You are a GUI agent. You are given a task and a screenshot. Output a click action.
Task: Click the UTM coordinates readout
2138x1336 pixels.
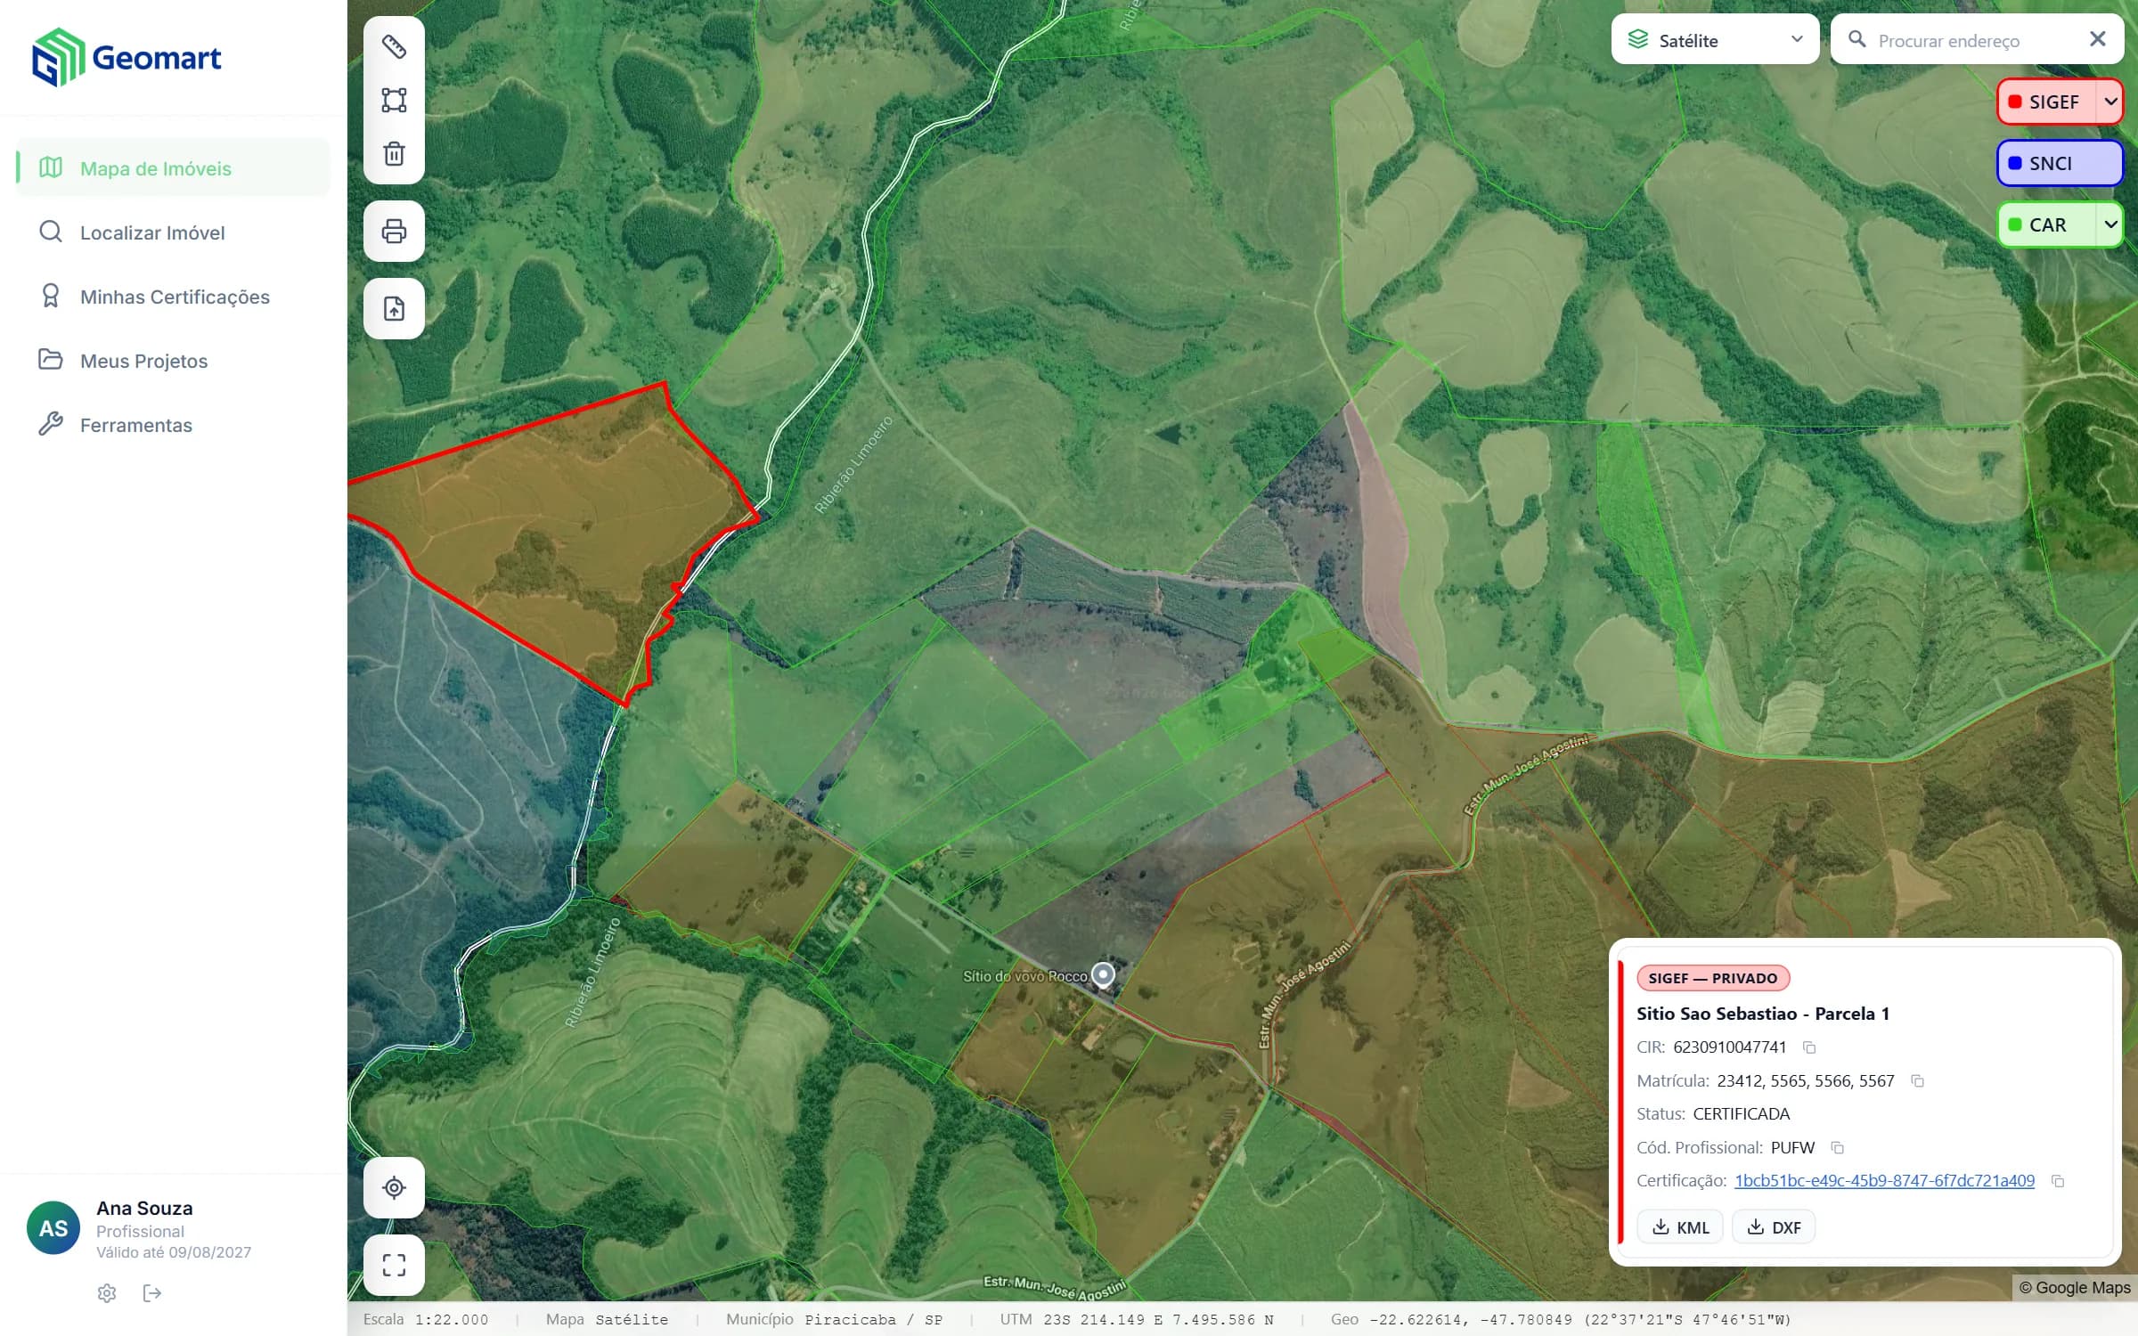coord(1137,1320)
